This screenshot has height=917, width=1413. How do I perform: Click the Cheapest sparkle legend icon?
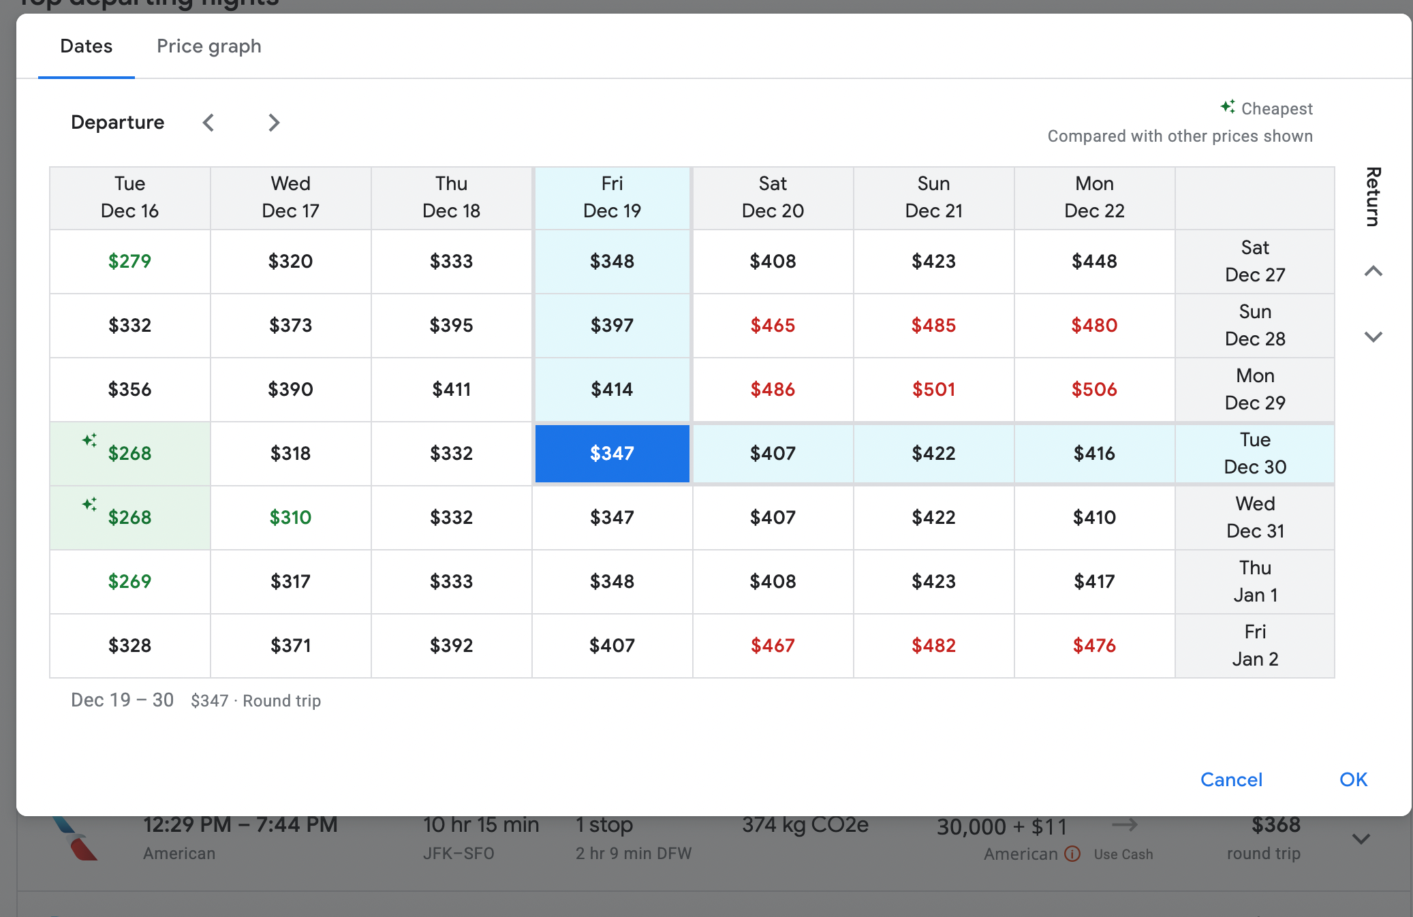[1228, 107]
